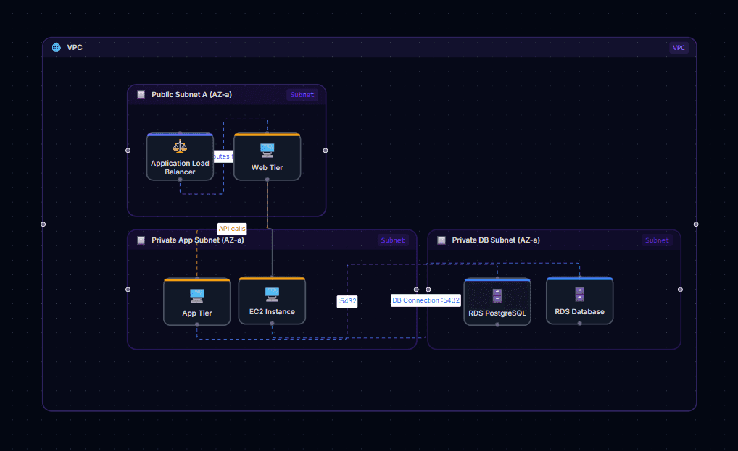This screenshot has width=738, height=451.
Task: Click the RDS Database server icon
Action: (579, 295)
